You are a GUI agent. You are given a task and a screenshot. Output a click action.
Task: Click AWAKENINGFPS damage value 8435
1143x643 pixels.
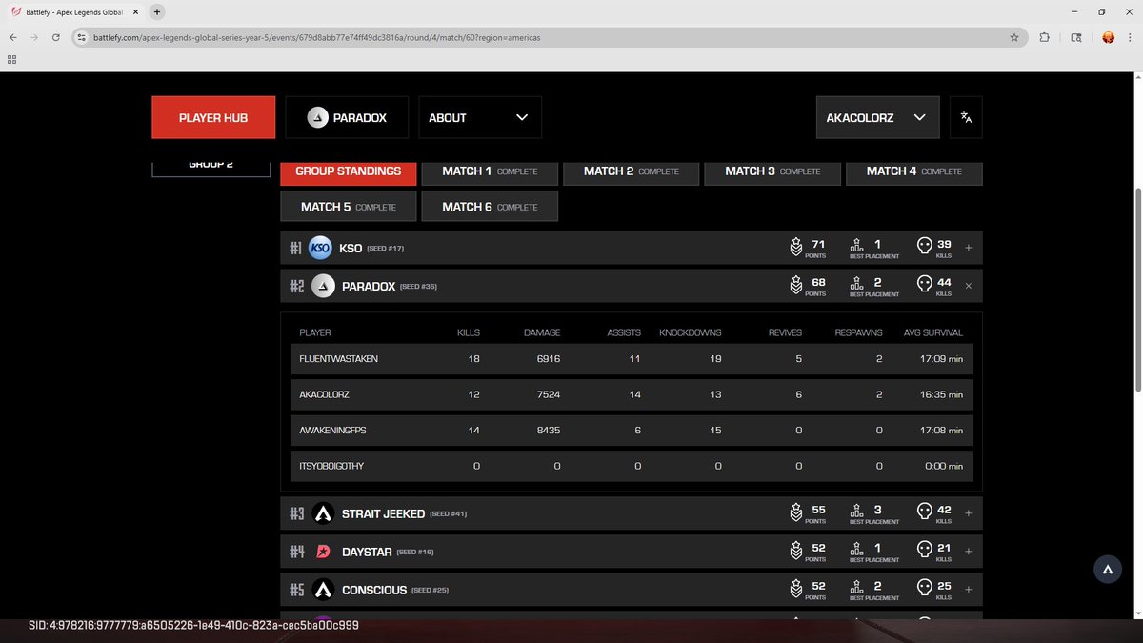click(549, 431)
